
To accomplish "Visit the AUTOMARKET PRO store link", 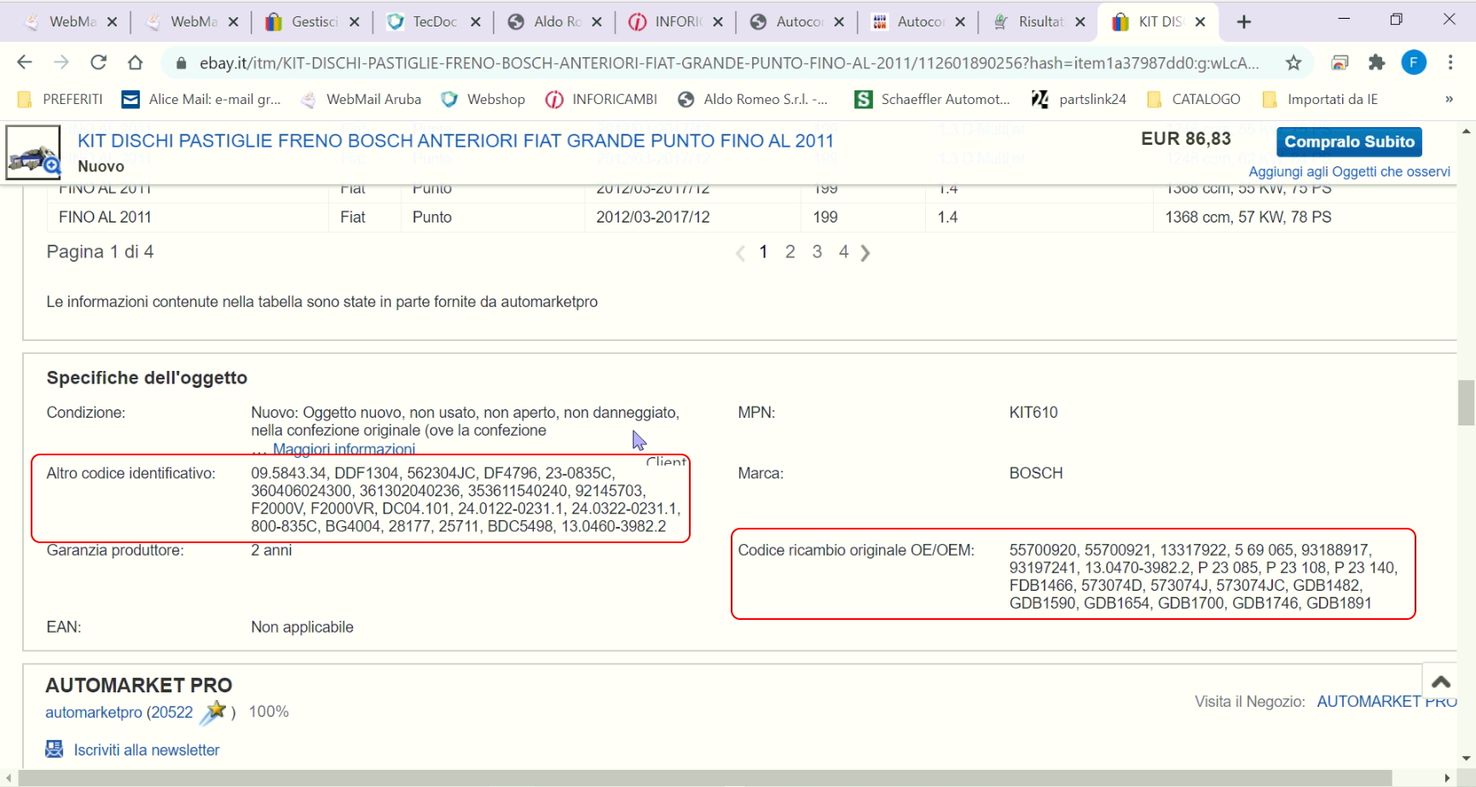I will coord(1386,702).
